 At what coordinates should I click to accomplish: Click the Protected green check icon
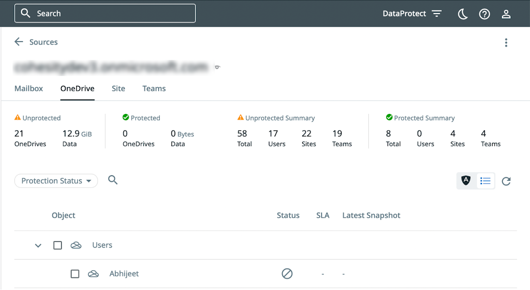coord(126,118)
